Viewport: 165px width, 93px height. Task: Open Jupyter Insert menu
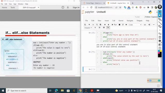click(x=107, y=21)
